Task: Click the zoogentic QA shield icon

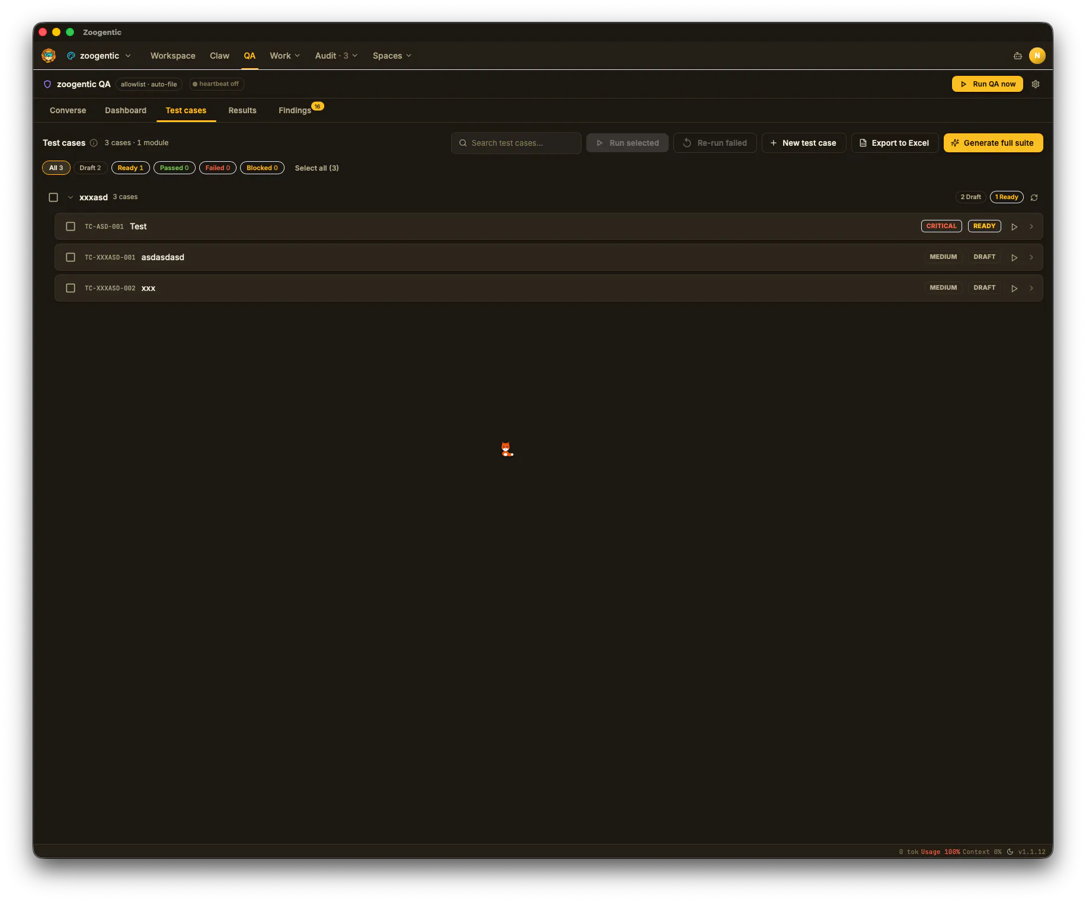Action: pos(47,84)
